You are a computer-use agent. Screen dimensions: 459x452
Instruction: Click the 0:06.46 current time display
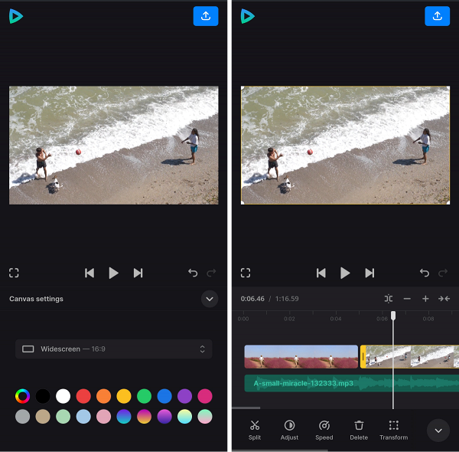pos(252,299)
